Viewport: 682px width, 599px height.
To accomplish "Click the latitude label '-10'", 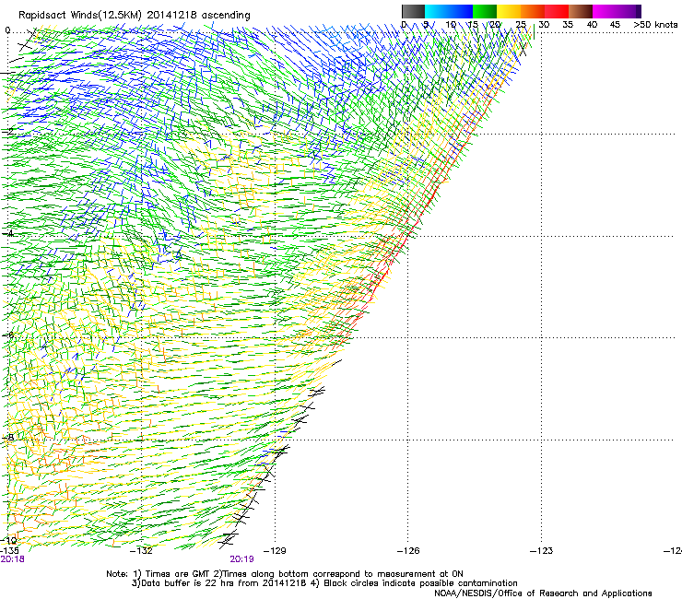I will [x=9, y=540].
